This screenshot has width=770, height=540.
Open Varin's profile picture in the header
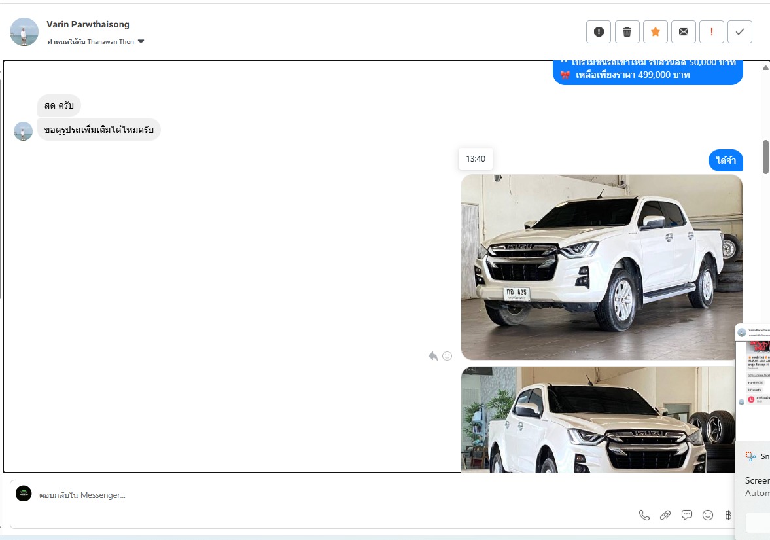tap(24, 31)
